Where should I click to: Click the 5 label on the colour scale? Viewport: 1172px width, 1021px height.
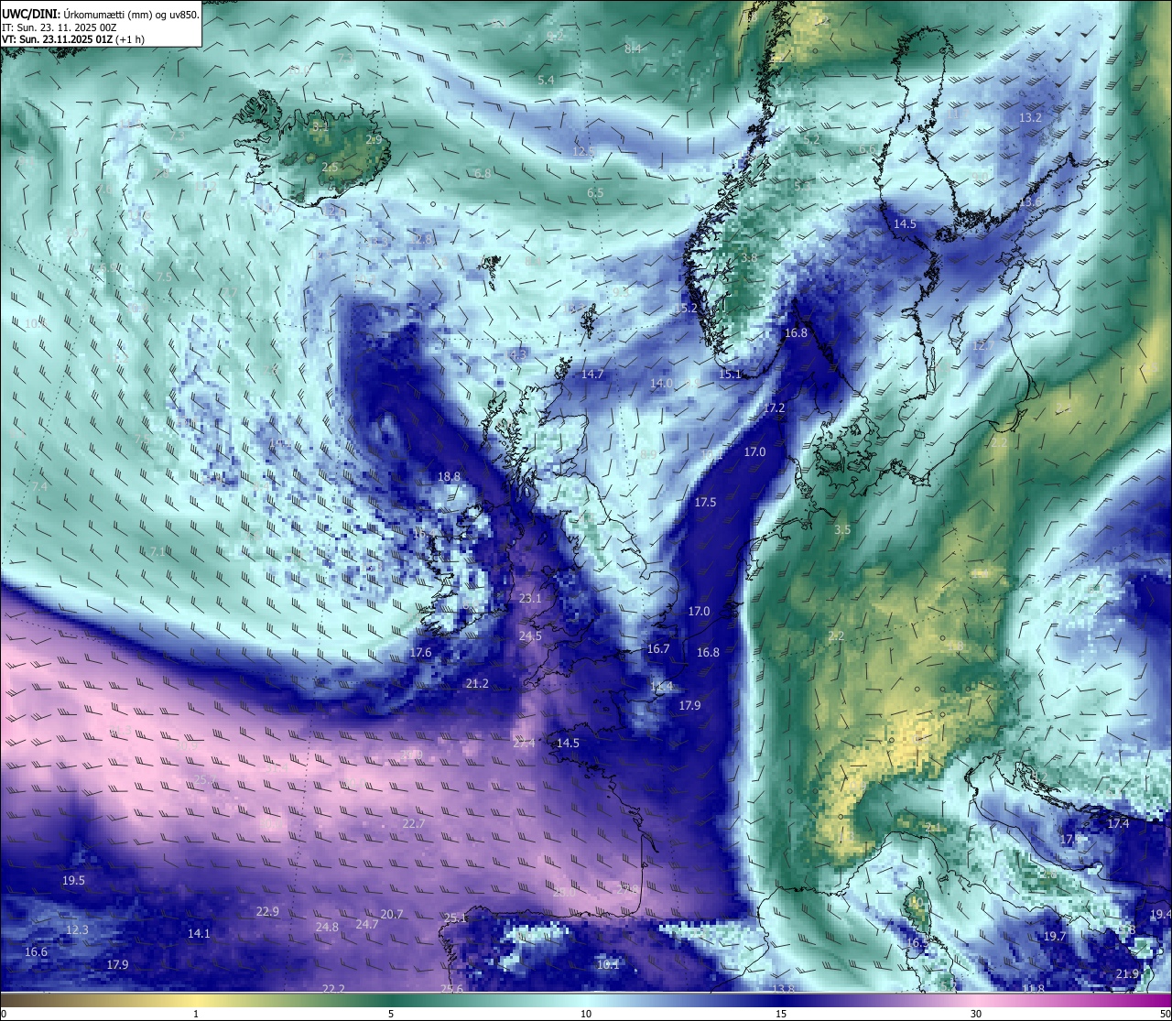[x=391, y=1014]
